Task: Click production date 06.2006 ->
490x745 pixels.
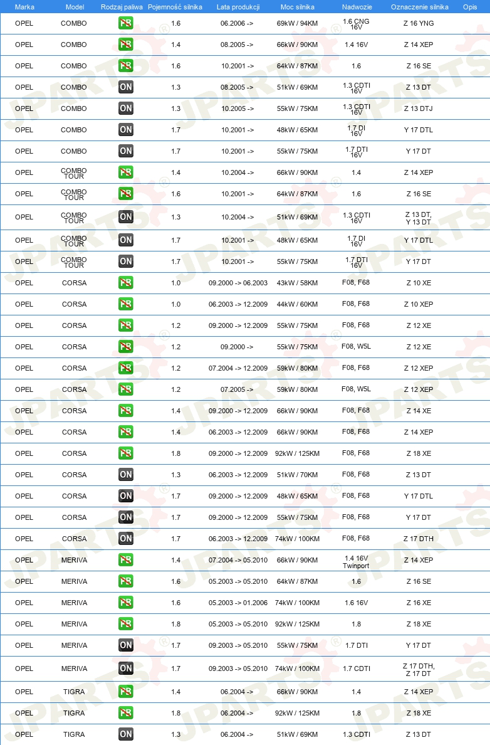Action: tap(236, 23)
